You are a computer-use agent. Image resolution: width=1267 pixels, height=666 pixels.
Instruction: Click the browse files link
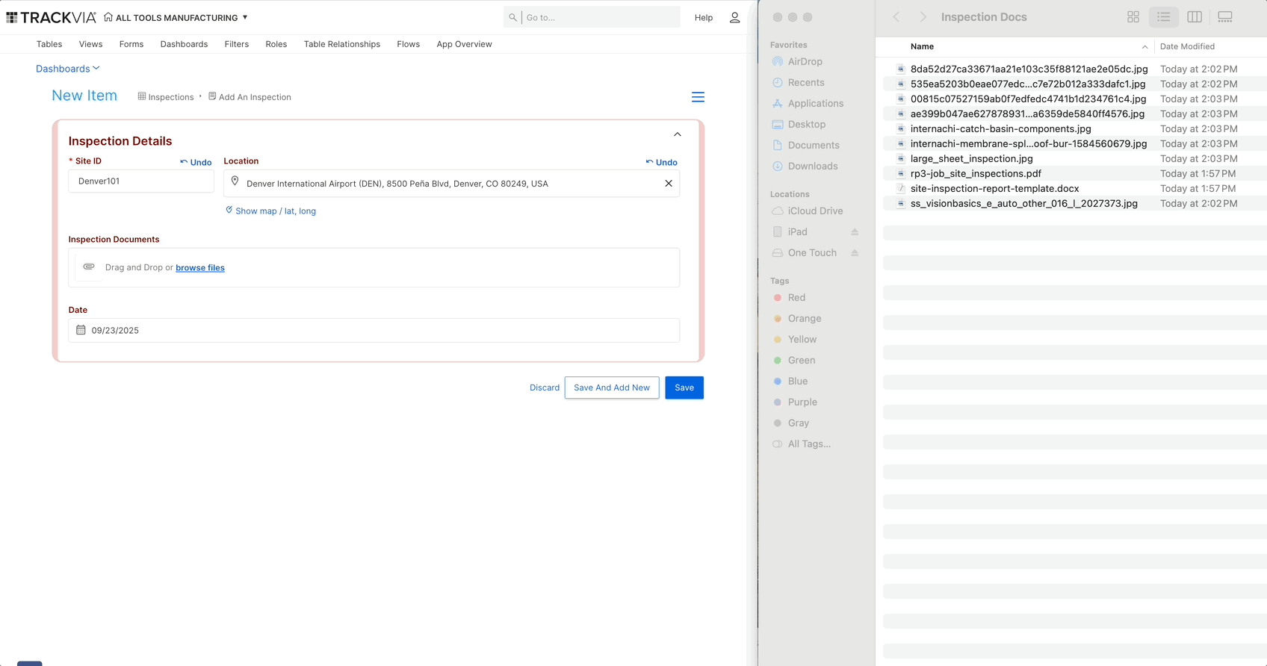(200, 268)
